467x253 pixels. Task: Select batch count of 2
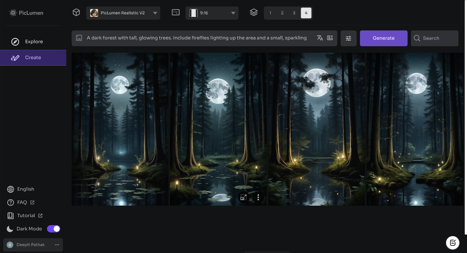pos(282,12)
